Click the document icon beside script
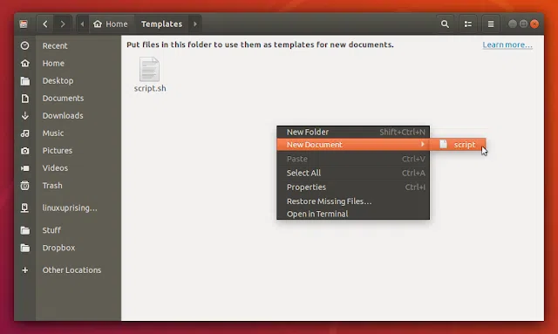The image size is (558, 334). [444, 144]
